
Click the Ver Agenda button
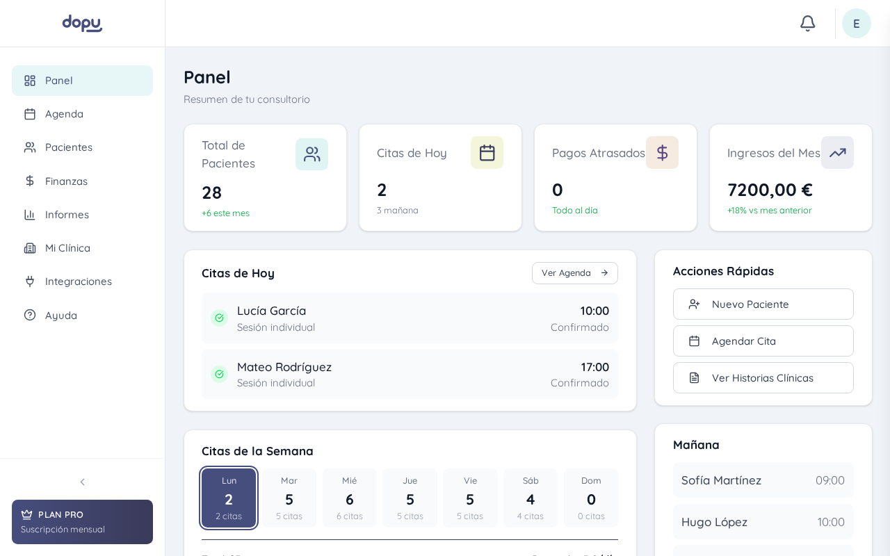pos(575,273)
